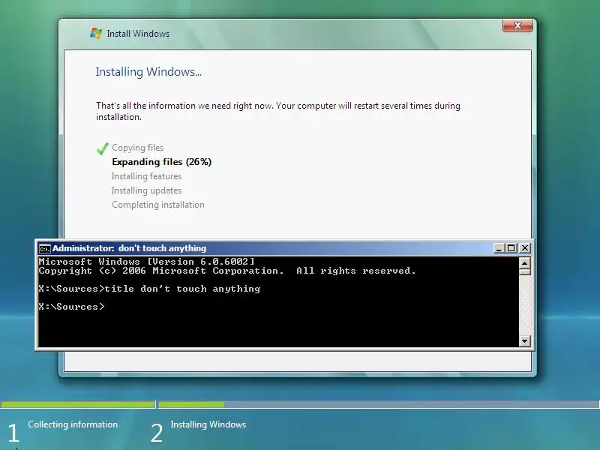
Task: Click the 'Installing features' step
Action: 146,176
